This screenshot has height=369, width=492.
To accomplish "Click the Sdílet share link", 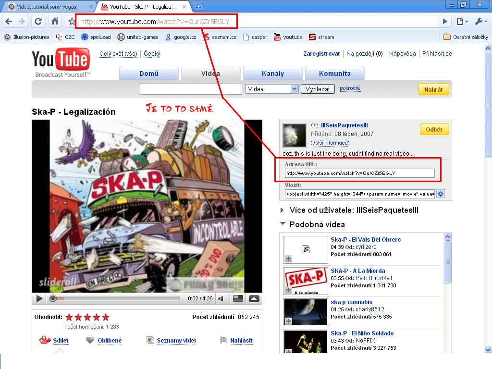I will (61, 341).
